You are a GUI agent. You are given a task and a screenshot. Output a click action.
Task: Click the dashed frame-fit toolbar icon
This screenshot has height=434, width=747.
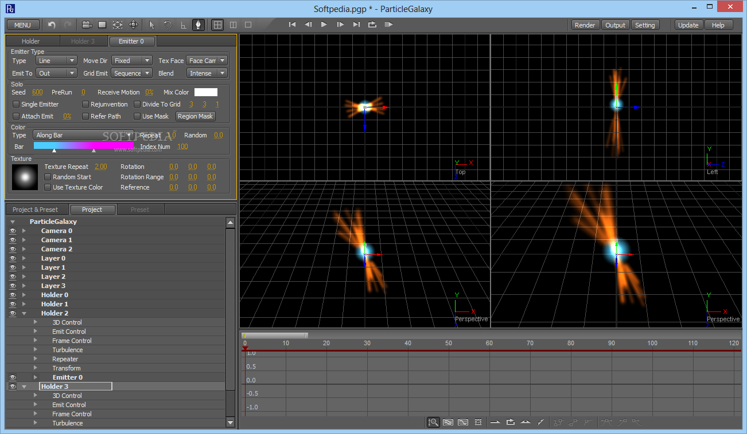(x=118, y=25)
